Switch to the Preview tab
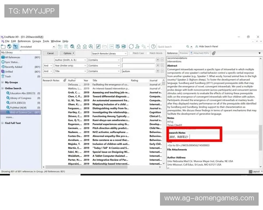The height and width of the screenshot is (210, 263). point(184,53)
